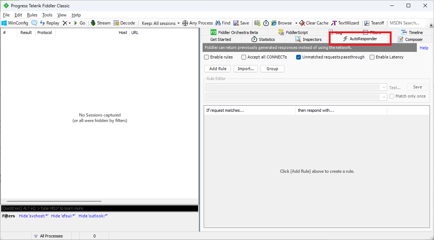Click Clear Cache in toolbar
Screen dimensions: 434x240
pos(314,23)
